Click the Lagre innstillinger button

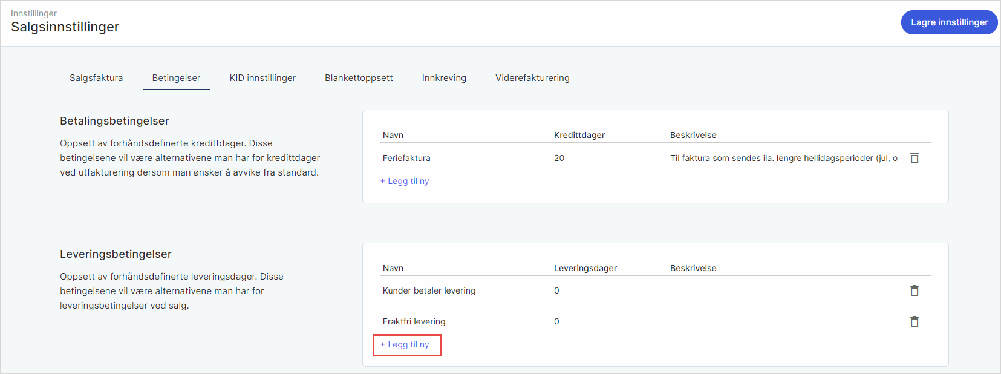949,22
